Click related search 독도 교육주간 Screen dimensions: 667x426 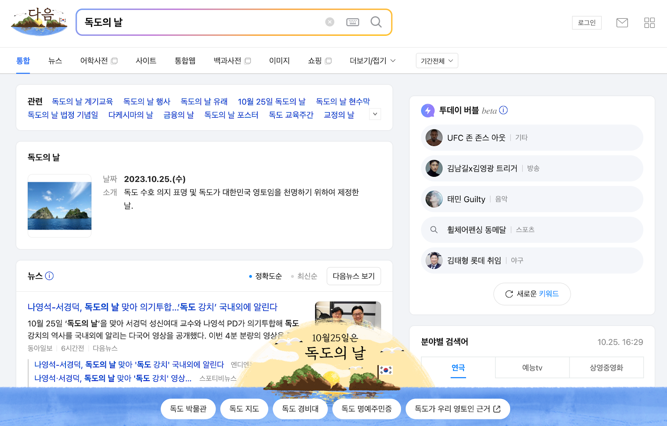(291, 115)
